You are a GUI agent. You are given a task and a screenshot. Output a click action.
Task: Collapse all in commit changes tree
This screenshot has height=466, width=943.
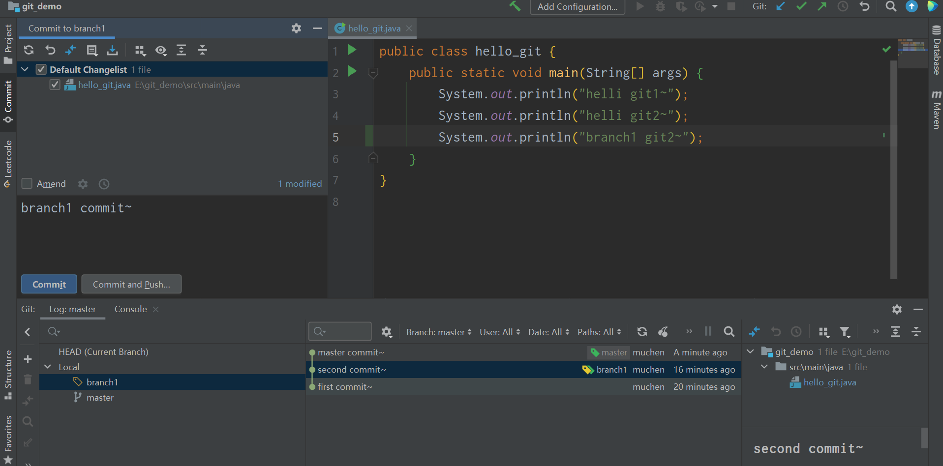(202, 50)
